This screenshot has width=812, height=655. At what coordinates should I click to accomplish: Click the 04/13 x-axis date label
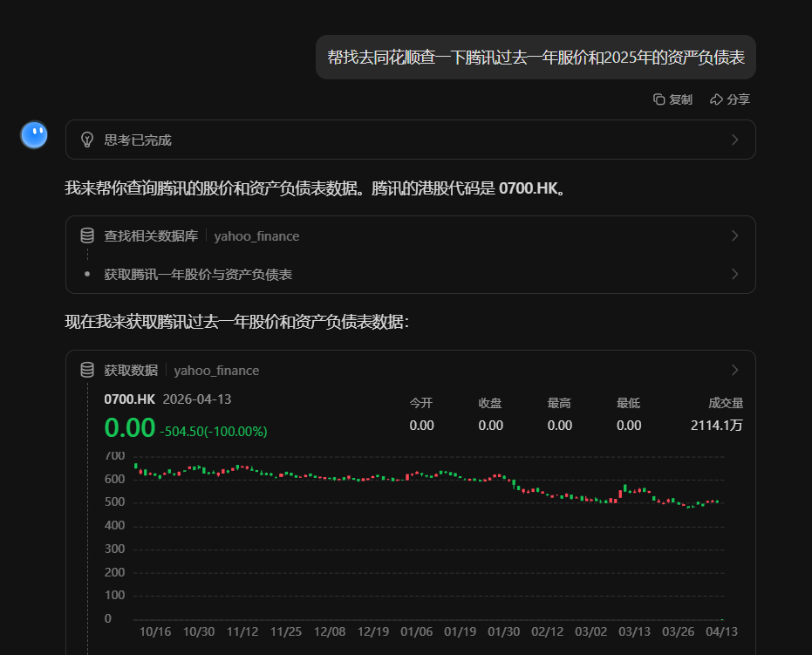721,631
